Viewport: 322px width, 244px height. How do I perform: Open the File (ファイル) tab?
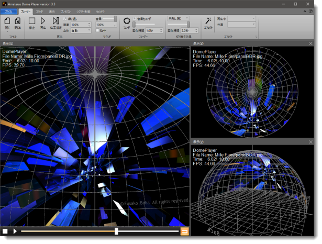click(x=8, y=12)
